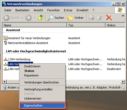Open the Forward button dropdown arrow
The image size is (127, 110).
pyautogui.click(x=35, y=18)
